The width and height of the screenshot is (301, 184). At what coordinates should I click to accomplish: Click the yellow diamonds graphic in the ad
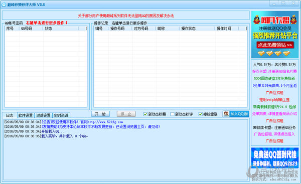[274, 53]
